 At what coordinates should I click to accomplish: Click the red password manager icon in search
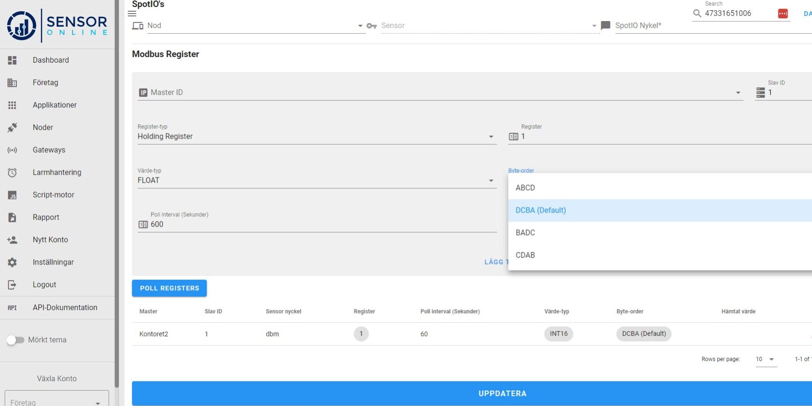coord(782,14)
